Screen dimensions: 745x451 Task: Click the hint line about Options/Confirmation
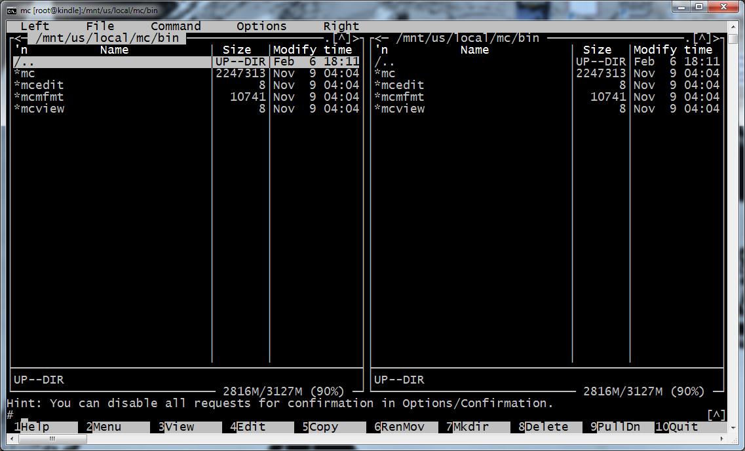coord(280,403)
